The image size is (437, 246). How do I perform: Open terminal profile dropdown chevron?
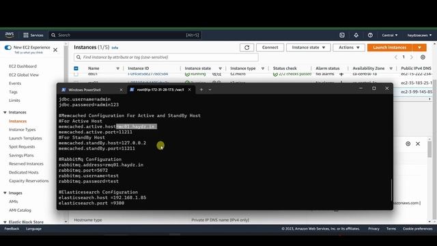coord(210,90)
